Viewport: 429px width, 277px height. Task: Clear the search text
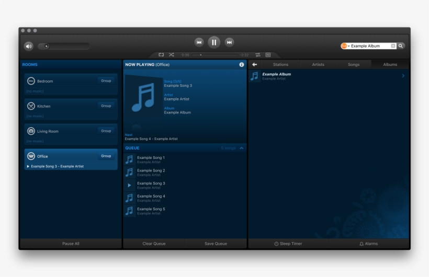[x=393, y=46]
